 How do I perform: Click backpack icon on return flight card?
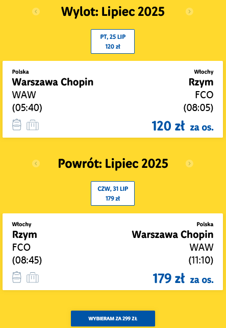17,277
